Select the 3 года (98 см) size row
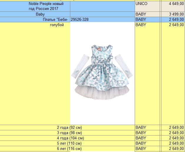 pos(69,133)
